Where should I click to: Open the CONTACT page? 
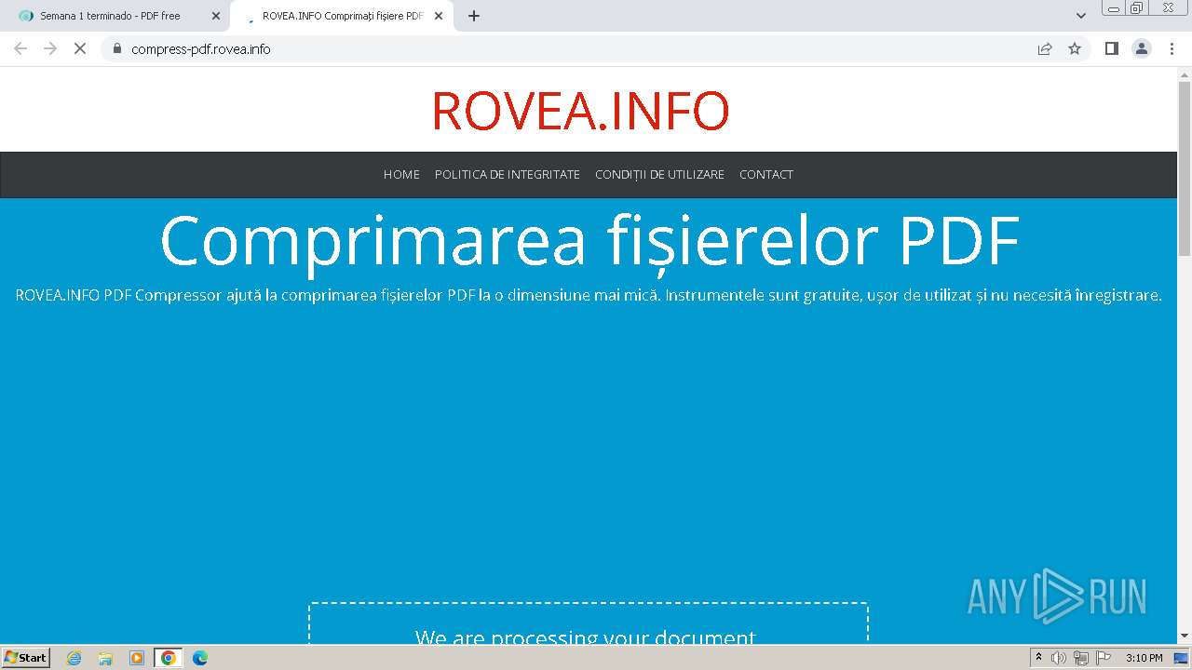tap(766, 174)
